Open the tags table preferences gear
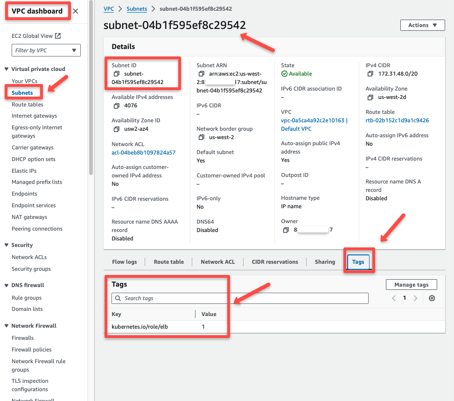The width and height of the screenshot is (454, 401). point(432,297)
